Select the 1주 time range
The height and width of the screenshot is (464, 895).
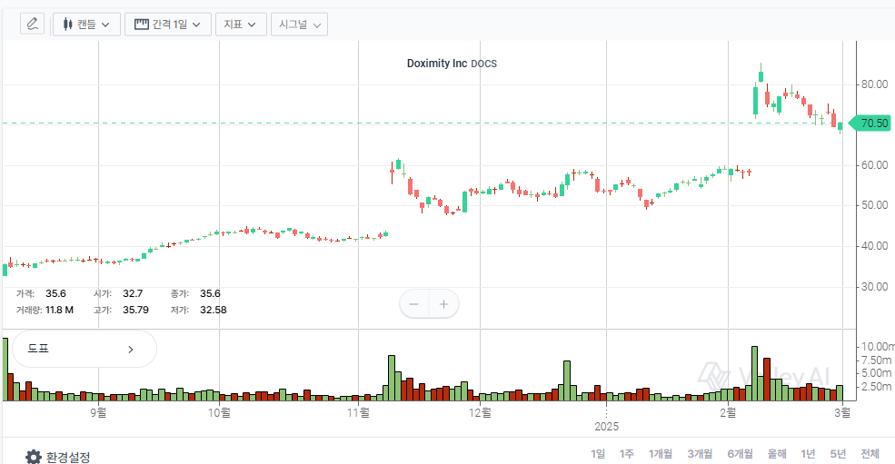(x=626, y=454)
